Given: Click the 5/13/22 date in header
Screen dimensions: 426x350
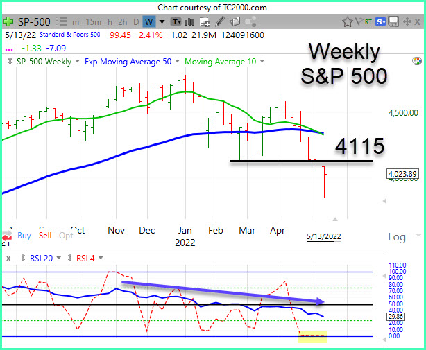Looking at the screenshot, I should tap(20, 35).
